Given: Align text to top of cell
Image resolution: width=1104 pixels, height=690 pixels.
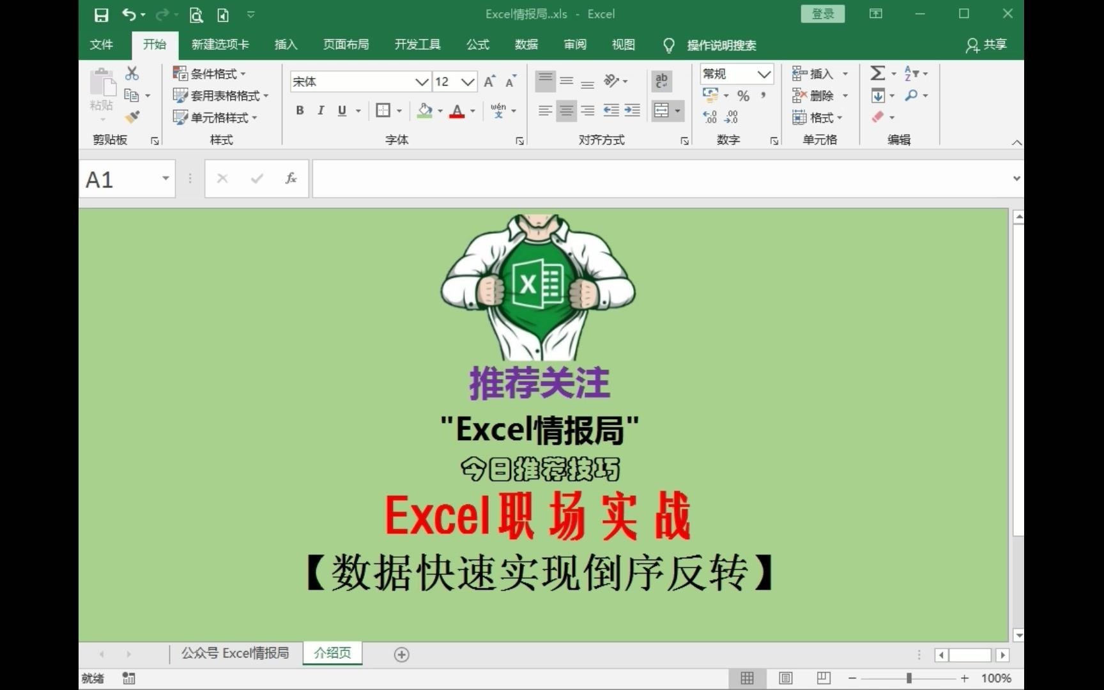Looking at the screenshot, I should pyautogui.click(x=545, y=80).
